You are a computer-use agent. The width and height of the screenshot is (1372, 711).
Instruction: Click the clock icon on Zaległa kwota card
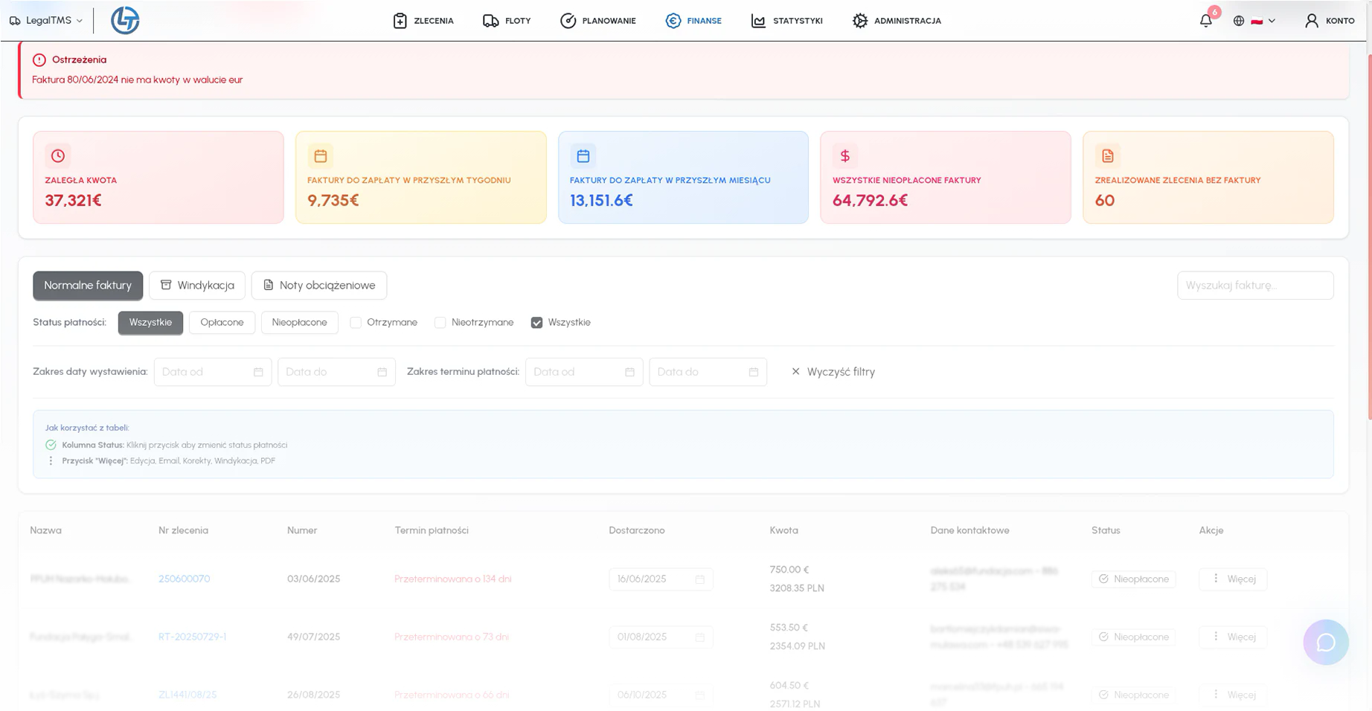[58, 156]
